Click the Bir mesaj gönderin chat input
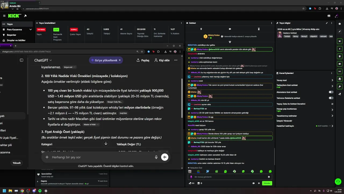 click(x=230, y=177)
